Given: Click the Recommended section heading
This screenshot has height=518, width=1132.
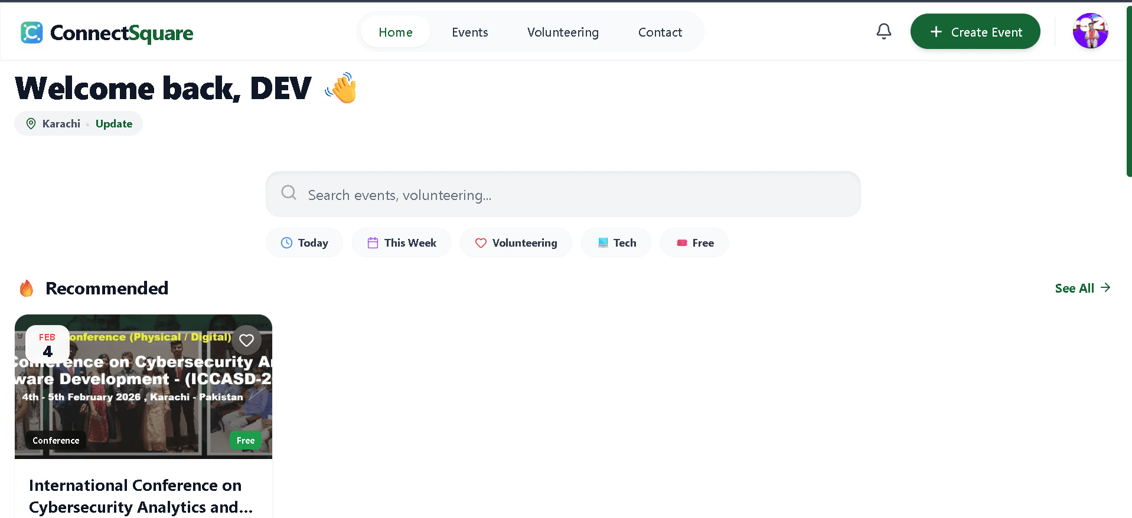Looking at the screenshot, I should coord(107,288).
